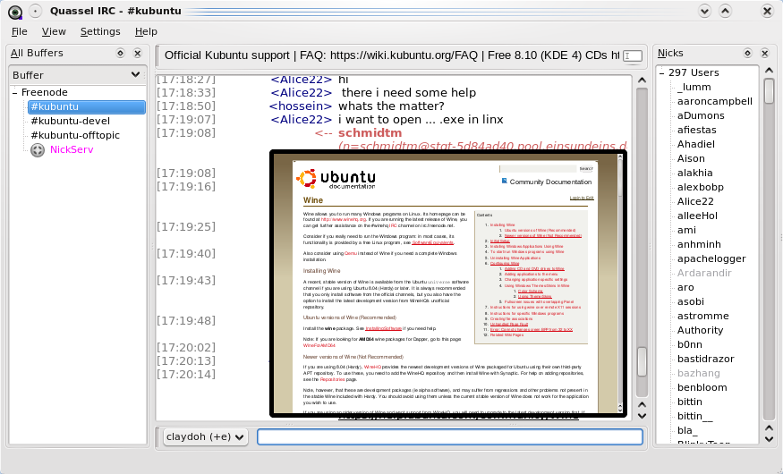Switch to #kubuntu-offtopic buffer
The width and height of the screenshot is (783, 474).
(x=75, y=135)
